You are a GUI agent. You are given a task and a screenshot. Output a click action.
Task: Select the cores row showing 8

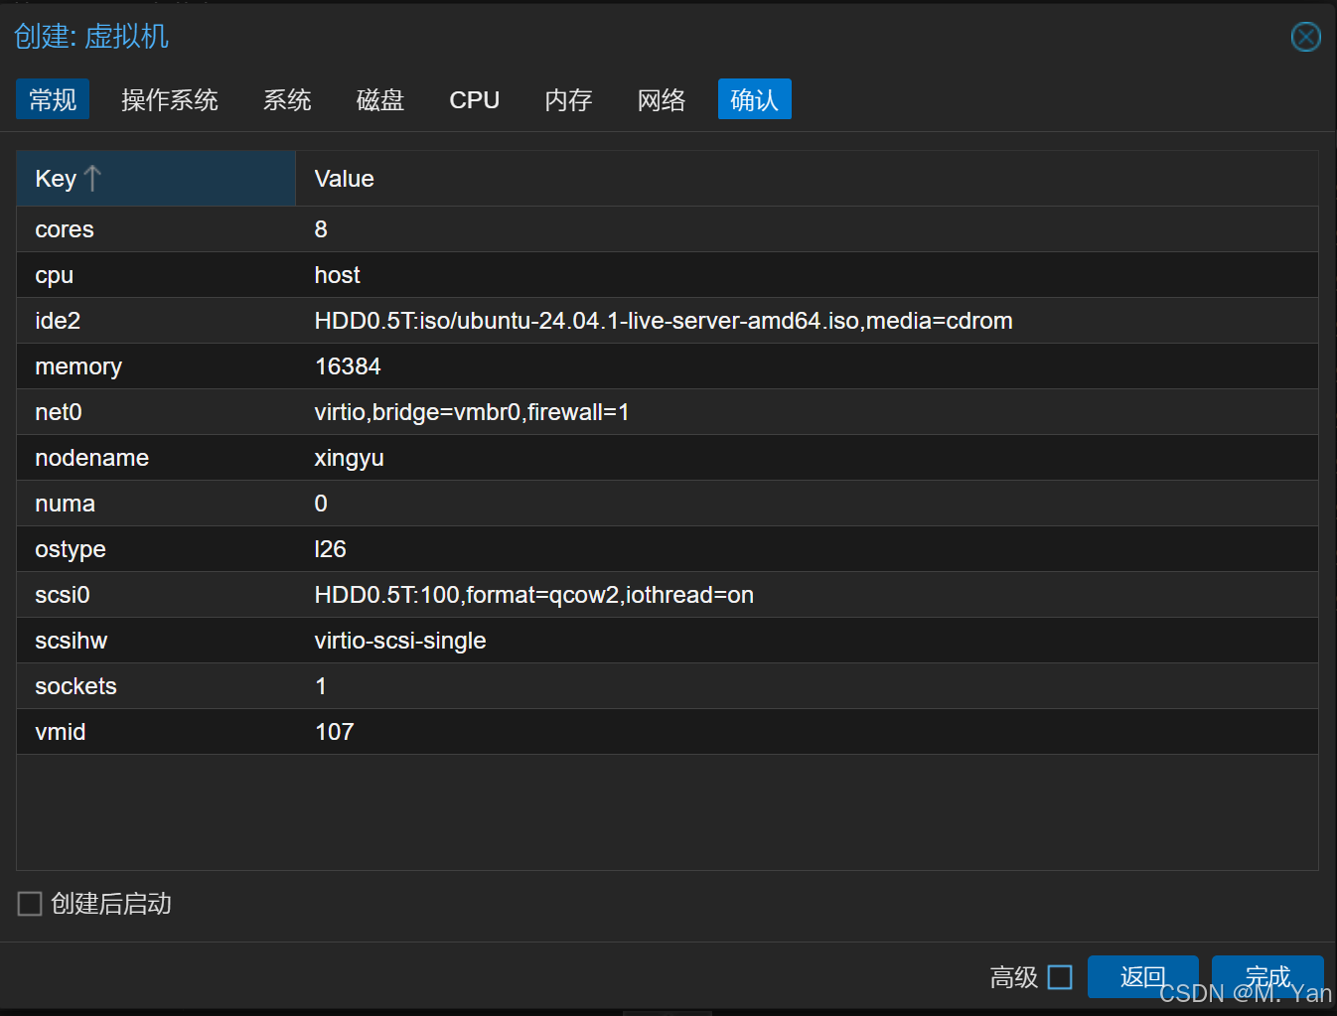click(397, 229)
